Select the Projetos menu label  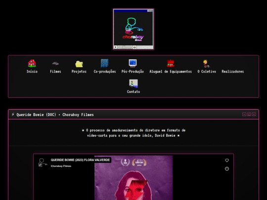[79, 72]
